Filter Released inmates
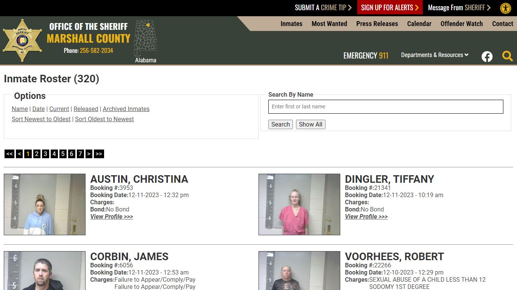Image resolution: width=517 pixels, height=290 pixels. [86, 109]
